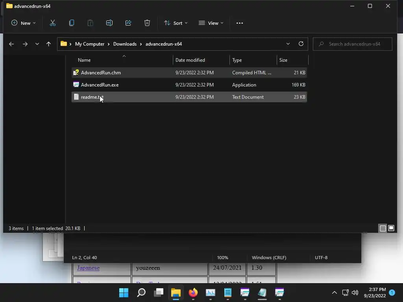The height and width of the screenshot is (302, 403).
Task: Expand recent locations chevron
Action: [x=37, y=44]
